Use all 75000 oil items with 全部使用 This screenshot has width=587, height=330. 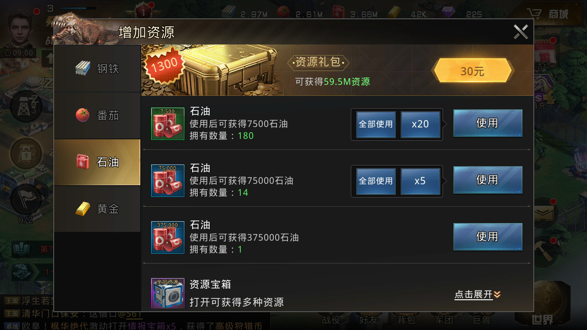coord(376,181)
